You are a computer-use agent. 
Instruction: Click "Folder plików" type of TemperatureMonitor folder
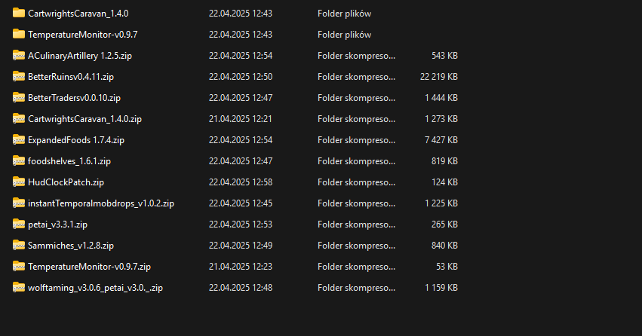pyautogui.click(x=344, y=35)
